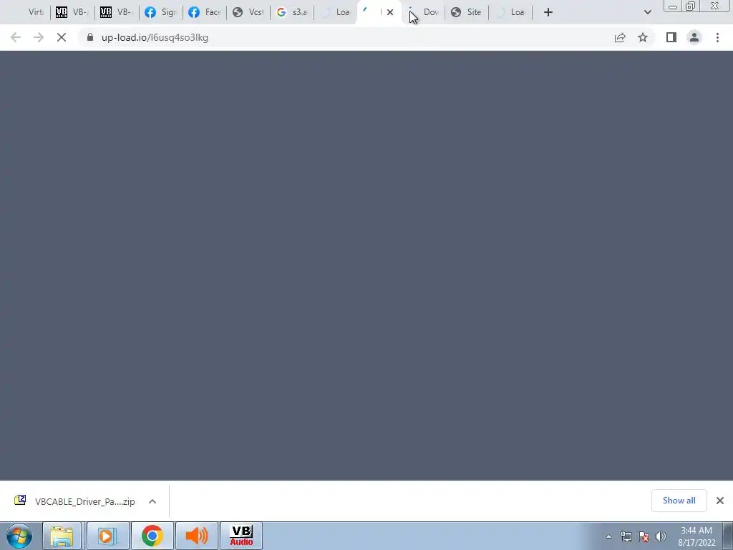The image size is (733, 550).
Task: Close the downloads bar
Action: (x=720, y=501)
